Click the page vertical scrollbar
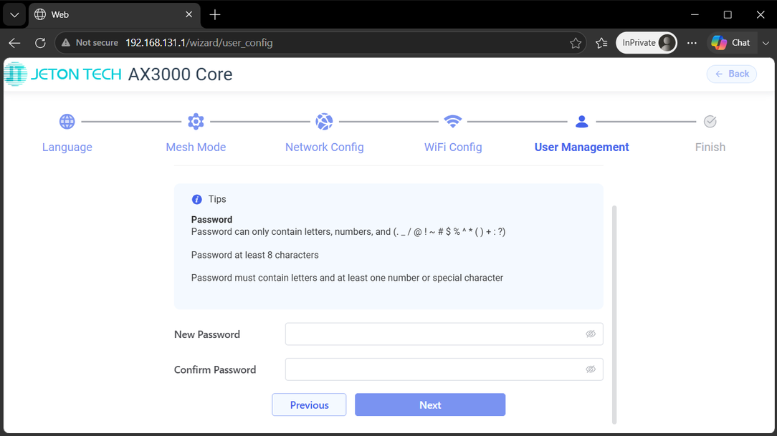The width and height of the screenshot is (777, 436). coord(614,315)
